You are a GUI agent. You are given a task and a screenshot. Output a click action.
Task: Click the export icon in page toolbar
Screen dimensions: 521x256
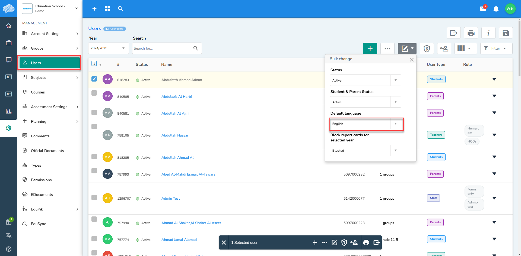click(454, 33)
